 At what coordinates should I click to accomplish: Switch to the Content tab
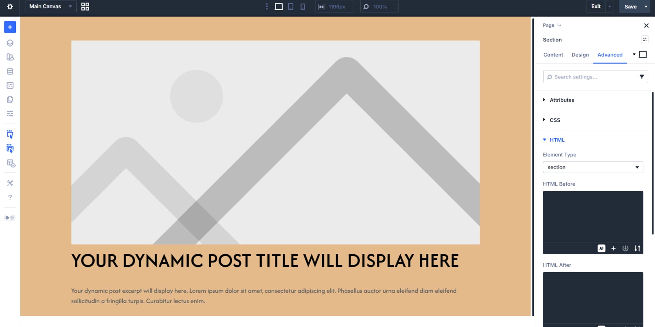click(x=553, y=54)
